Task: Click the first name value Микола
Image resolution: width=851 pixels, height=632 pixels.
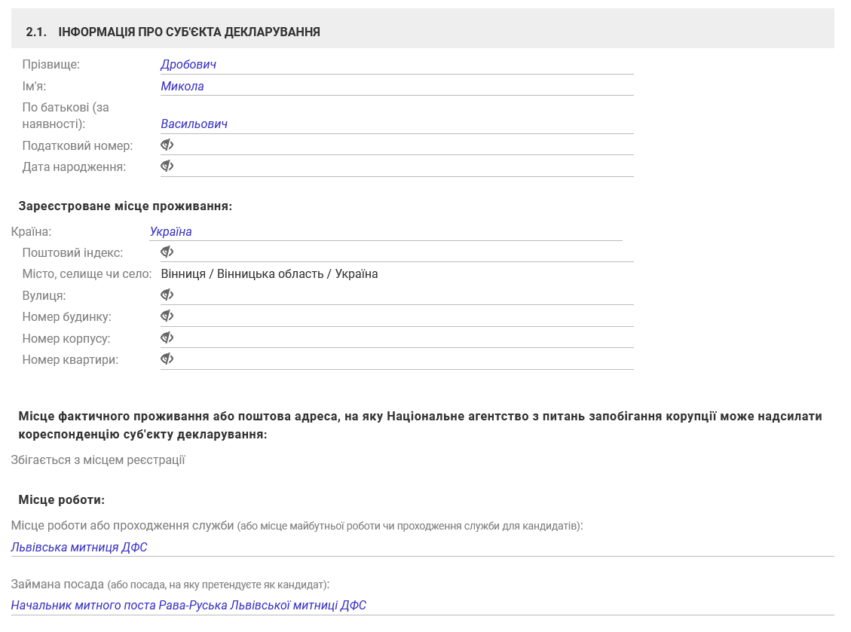Action: 182,86
